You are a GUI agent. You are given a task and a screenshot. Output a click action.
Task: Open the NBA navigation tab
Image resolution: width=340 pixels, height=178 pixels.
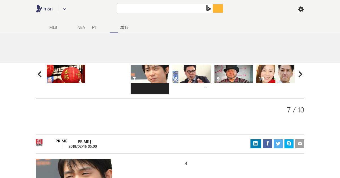point(81,27)
